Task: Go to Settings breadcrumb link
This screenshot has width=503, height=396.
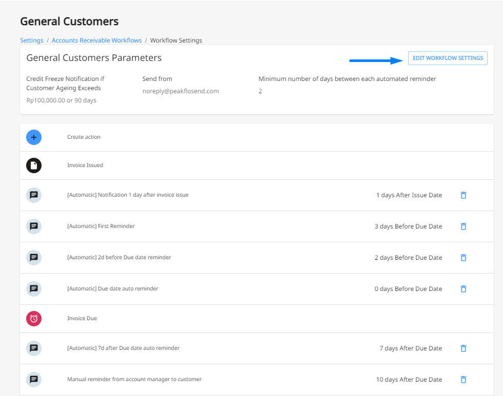Action: coord(32,40)
